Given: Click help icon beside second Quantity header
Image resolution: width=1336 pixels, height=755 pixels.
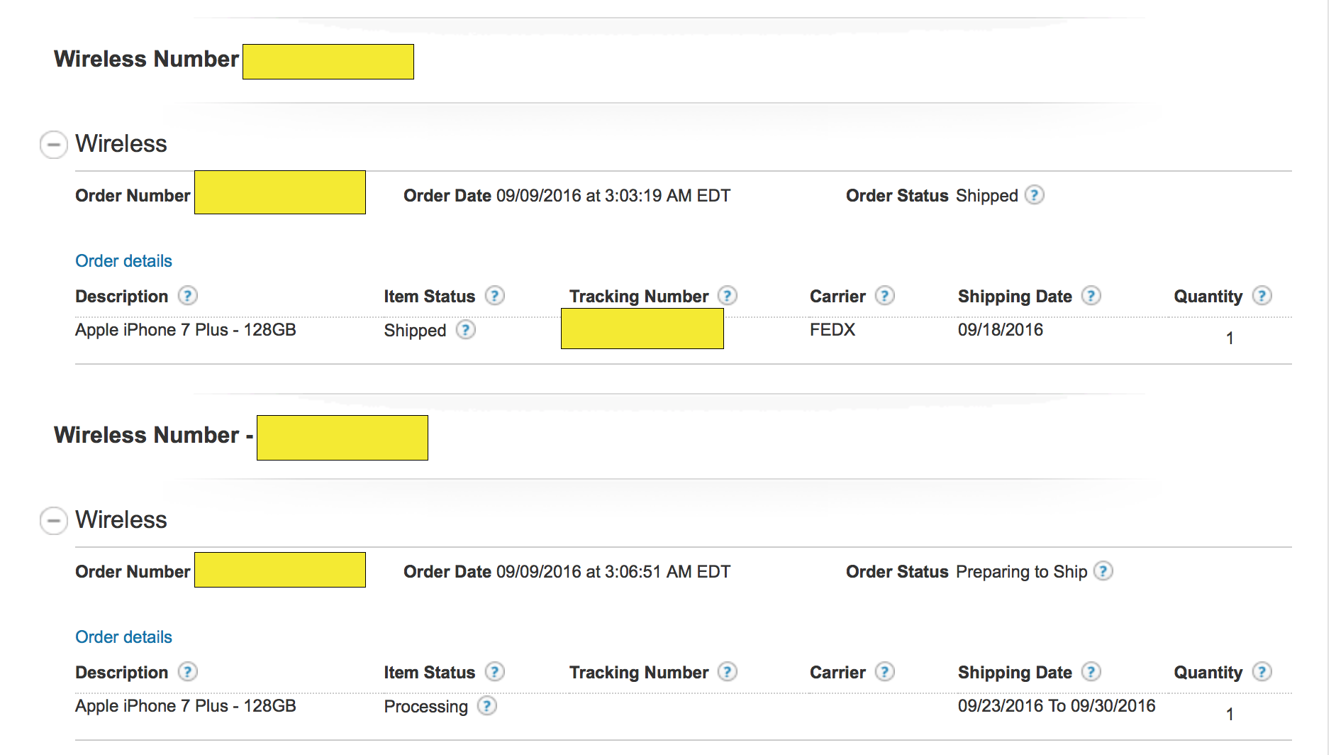Looking at the screenshot, I should (1262, 671).
